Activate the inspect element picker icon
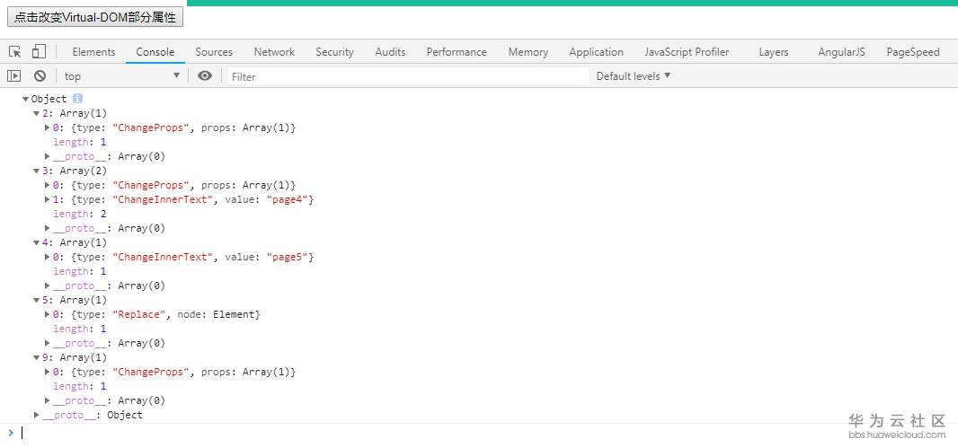Image resolution: width=958 pixels, height=448 pixels. pyautogui.click(x=15, y=52)
